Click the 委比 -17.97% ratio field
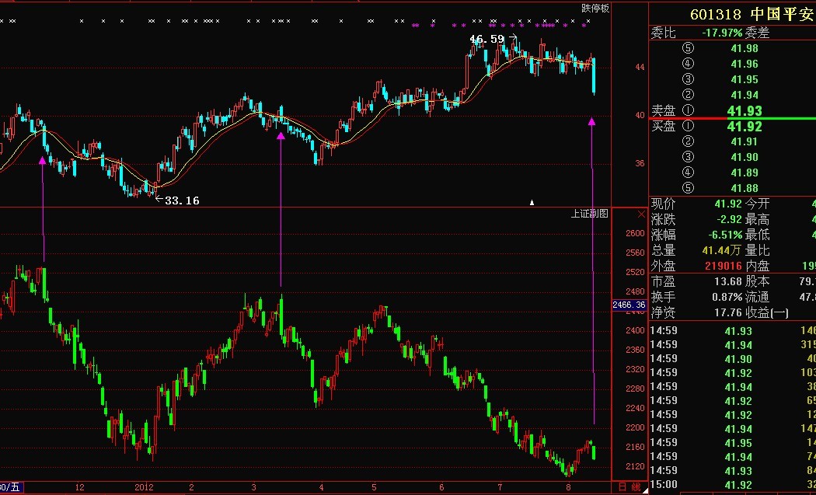The height and width of the screenshot is (495, 816). click(720, 33)
